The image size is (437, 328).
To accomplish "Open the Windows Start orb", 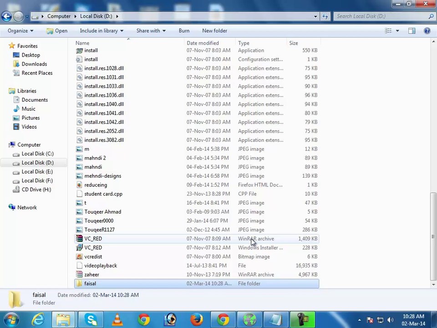I will (10, 320).
